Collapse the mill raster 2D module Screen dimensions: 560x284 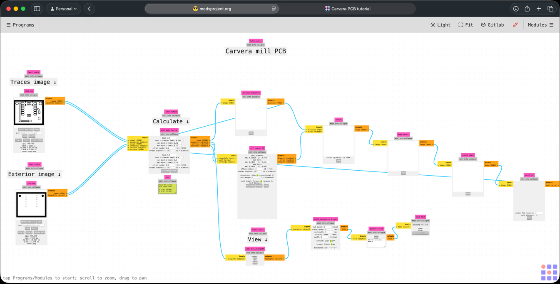[261, 152]
